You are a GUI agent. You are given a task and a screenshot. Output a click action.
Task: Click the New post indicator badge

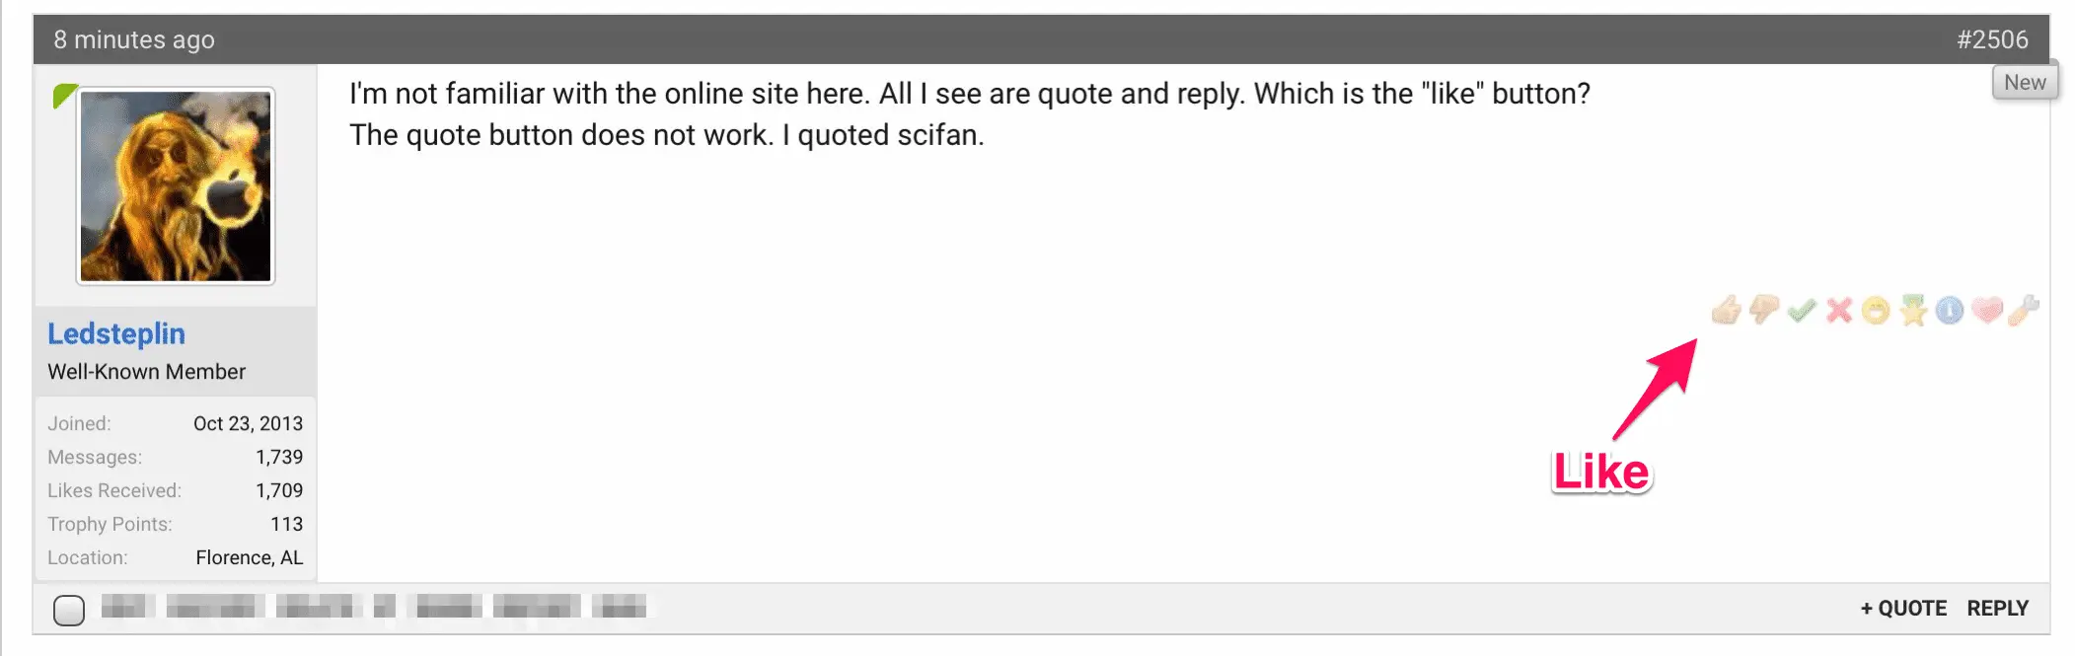click(2025, 83)
